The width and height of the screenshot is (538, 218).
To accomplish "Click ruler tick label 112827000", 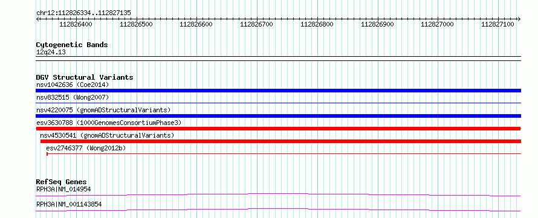I will pyautogui.click(x=437, y=24).
